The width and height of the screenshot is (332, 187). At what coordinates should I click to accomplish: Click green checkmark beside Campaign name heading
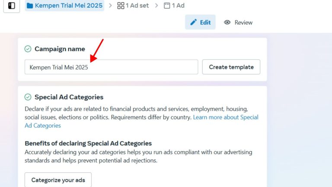28,49
